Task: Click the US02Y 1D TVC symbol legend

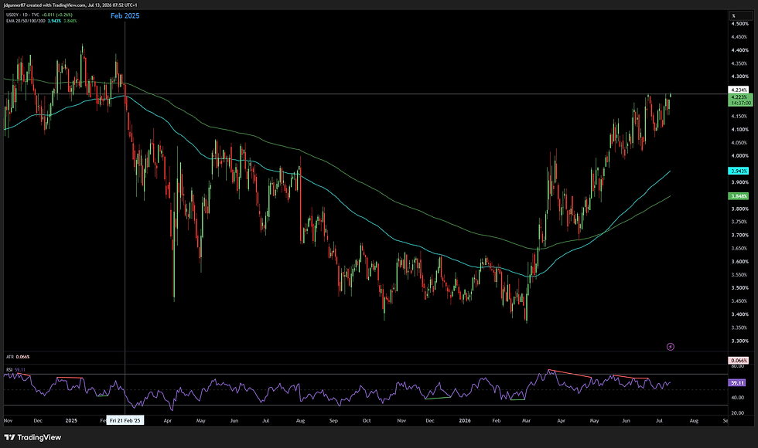Action: [x=22, y=15]
